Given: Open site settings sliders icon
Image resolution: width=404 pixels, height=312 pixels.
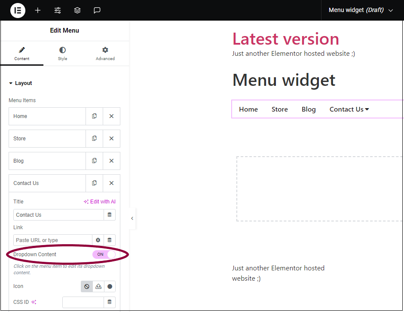Looking at the screenshot, I should click(58, 10).
